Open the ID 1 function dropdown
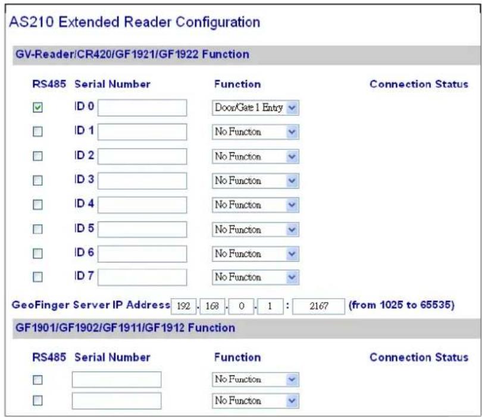This screenshot has width=482, height=417. click(255, 132)
